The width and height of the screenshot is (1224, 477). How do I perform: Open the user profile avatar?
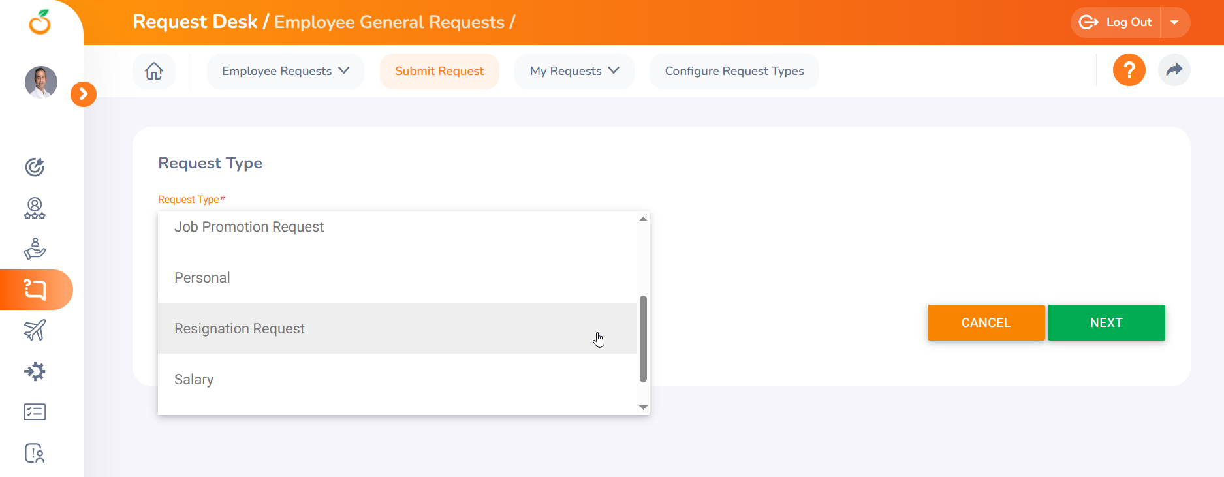coord(41,82)
